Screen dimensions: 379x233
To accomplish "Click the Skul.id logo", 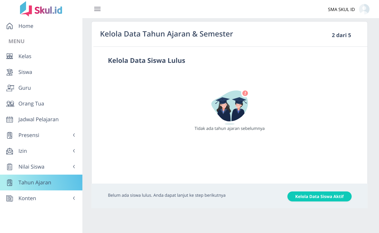I will tap(41, 9).
